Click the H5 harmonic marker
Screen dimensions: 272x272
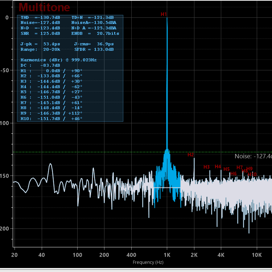pos(226,169)
